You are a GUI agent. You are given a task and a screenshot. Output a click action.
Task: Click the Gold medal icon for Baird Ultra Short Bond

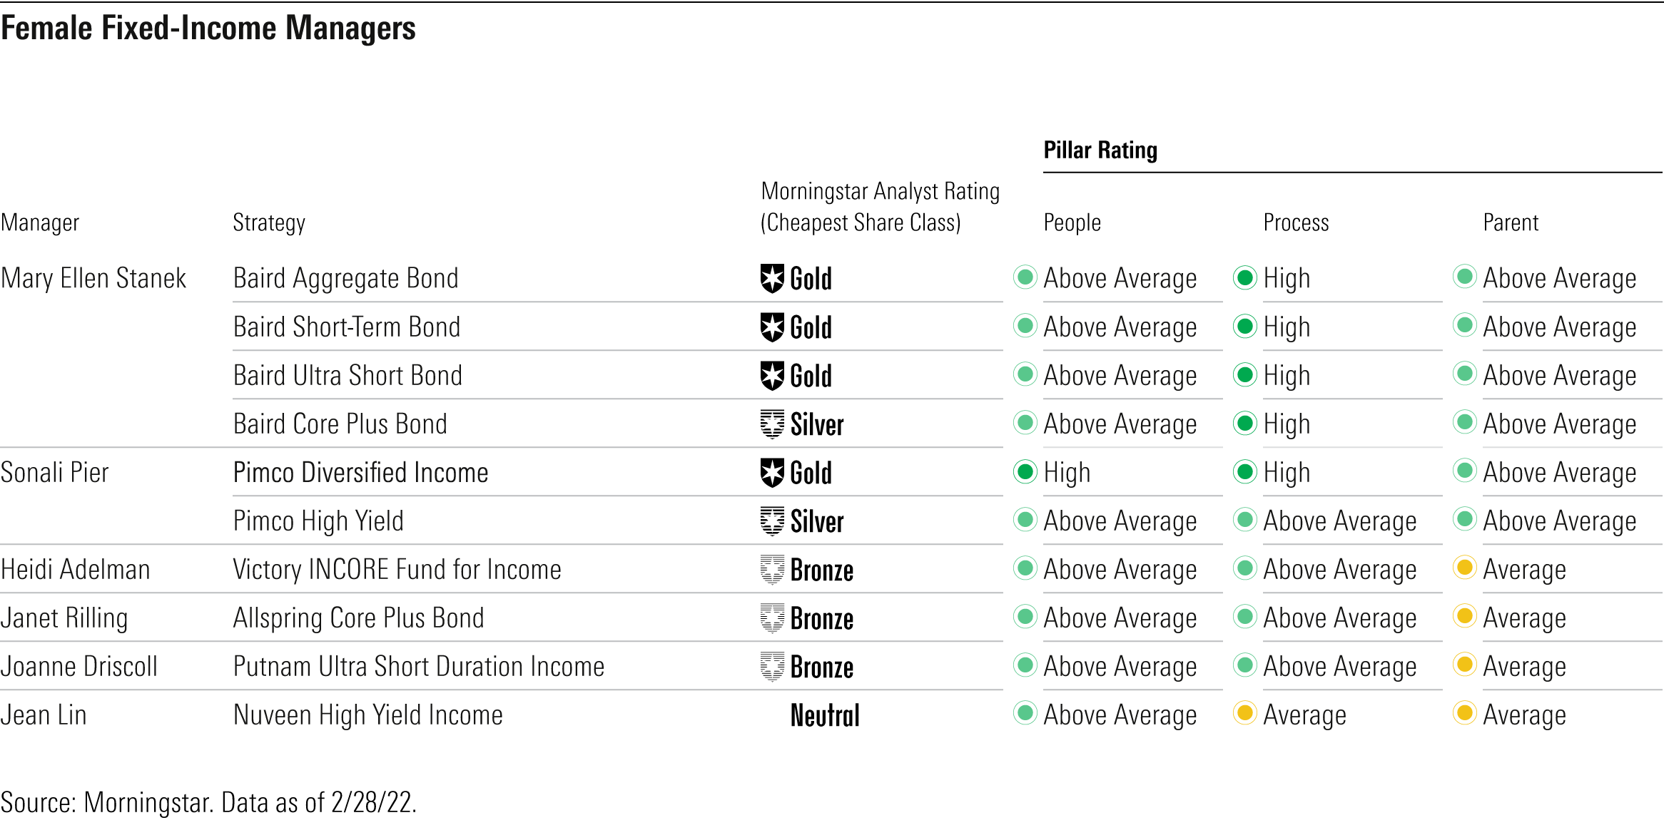coord(772,376)
